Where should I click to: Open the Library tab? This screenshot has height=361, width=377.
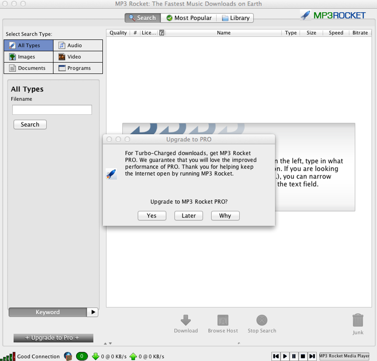click(235, 18)
